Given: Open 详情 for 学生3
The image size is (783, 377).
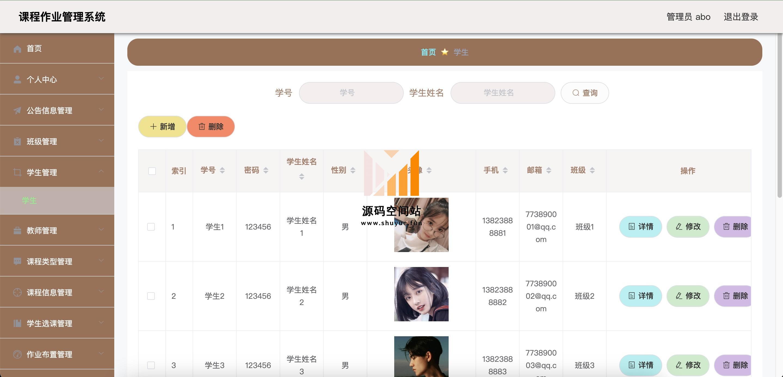Looking at the screenshot, I should click(x=640, y=365).
